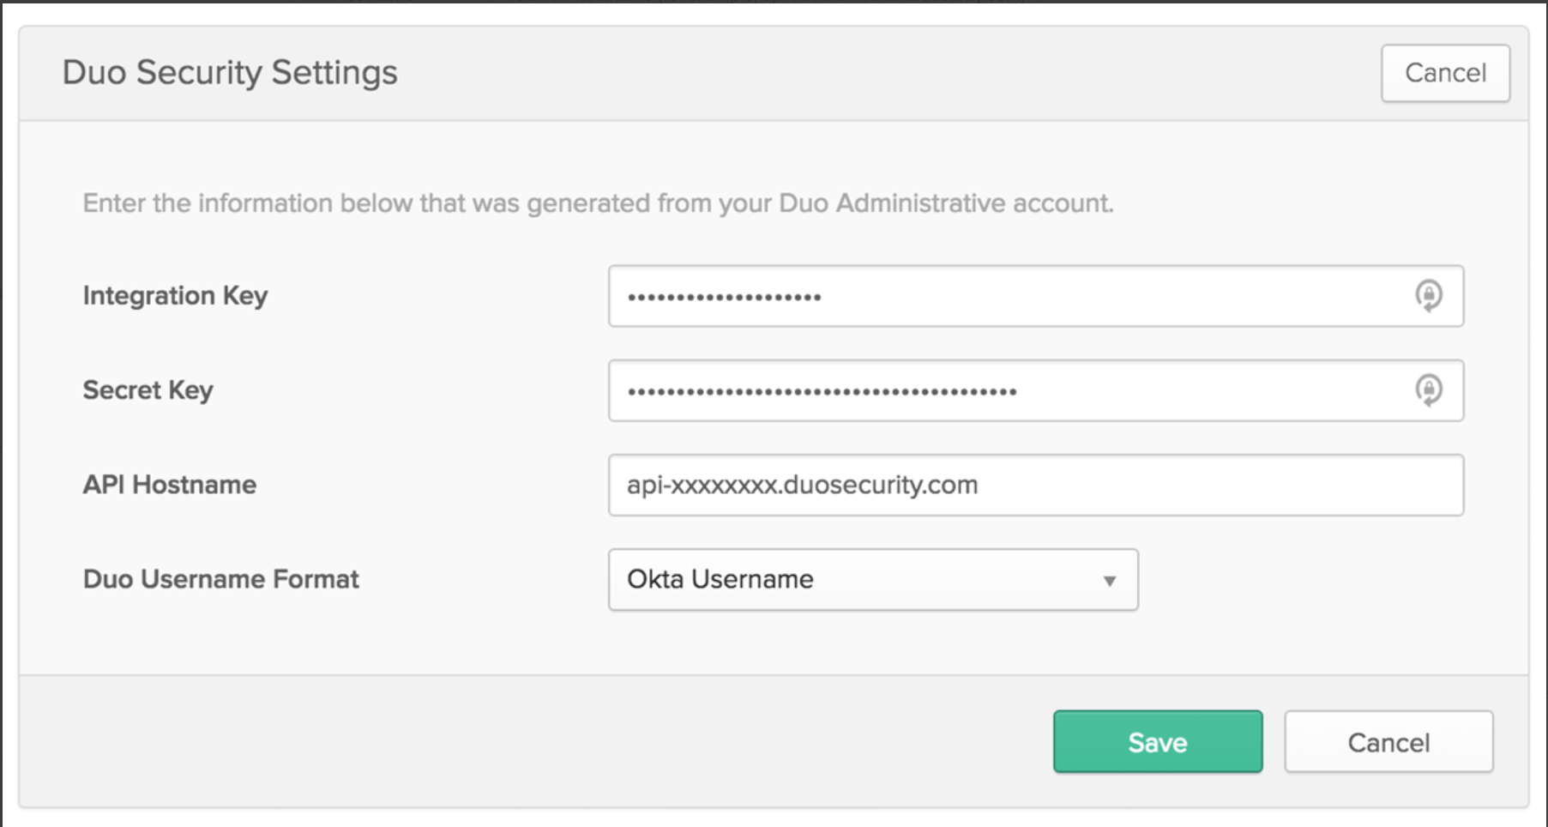Click the api-xxxxxxxx.duosecurity.com hostname text
This screenshot has height=827, width=1548.
click(802, 485)
